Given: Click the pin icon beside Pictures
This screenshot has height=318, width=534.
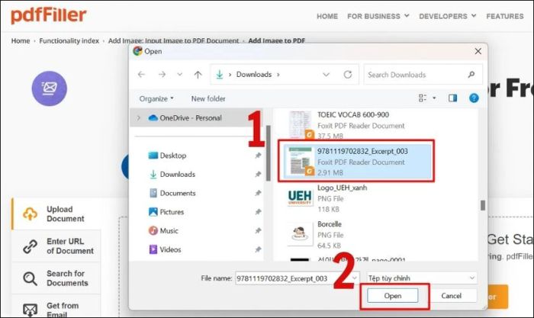Looking at the screenshot, I should click(x=258, y=212).
